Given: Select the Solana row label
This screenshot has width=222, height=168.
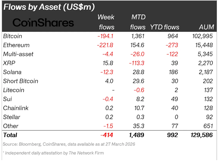Looking at the screenshot, I should pos(12,72).
